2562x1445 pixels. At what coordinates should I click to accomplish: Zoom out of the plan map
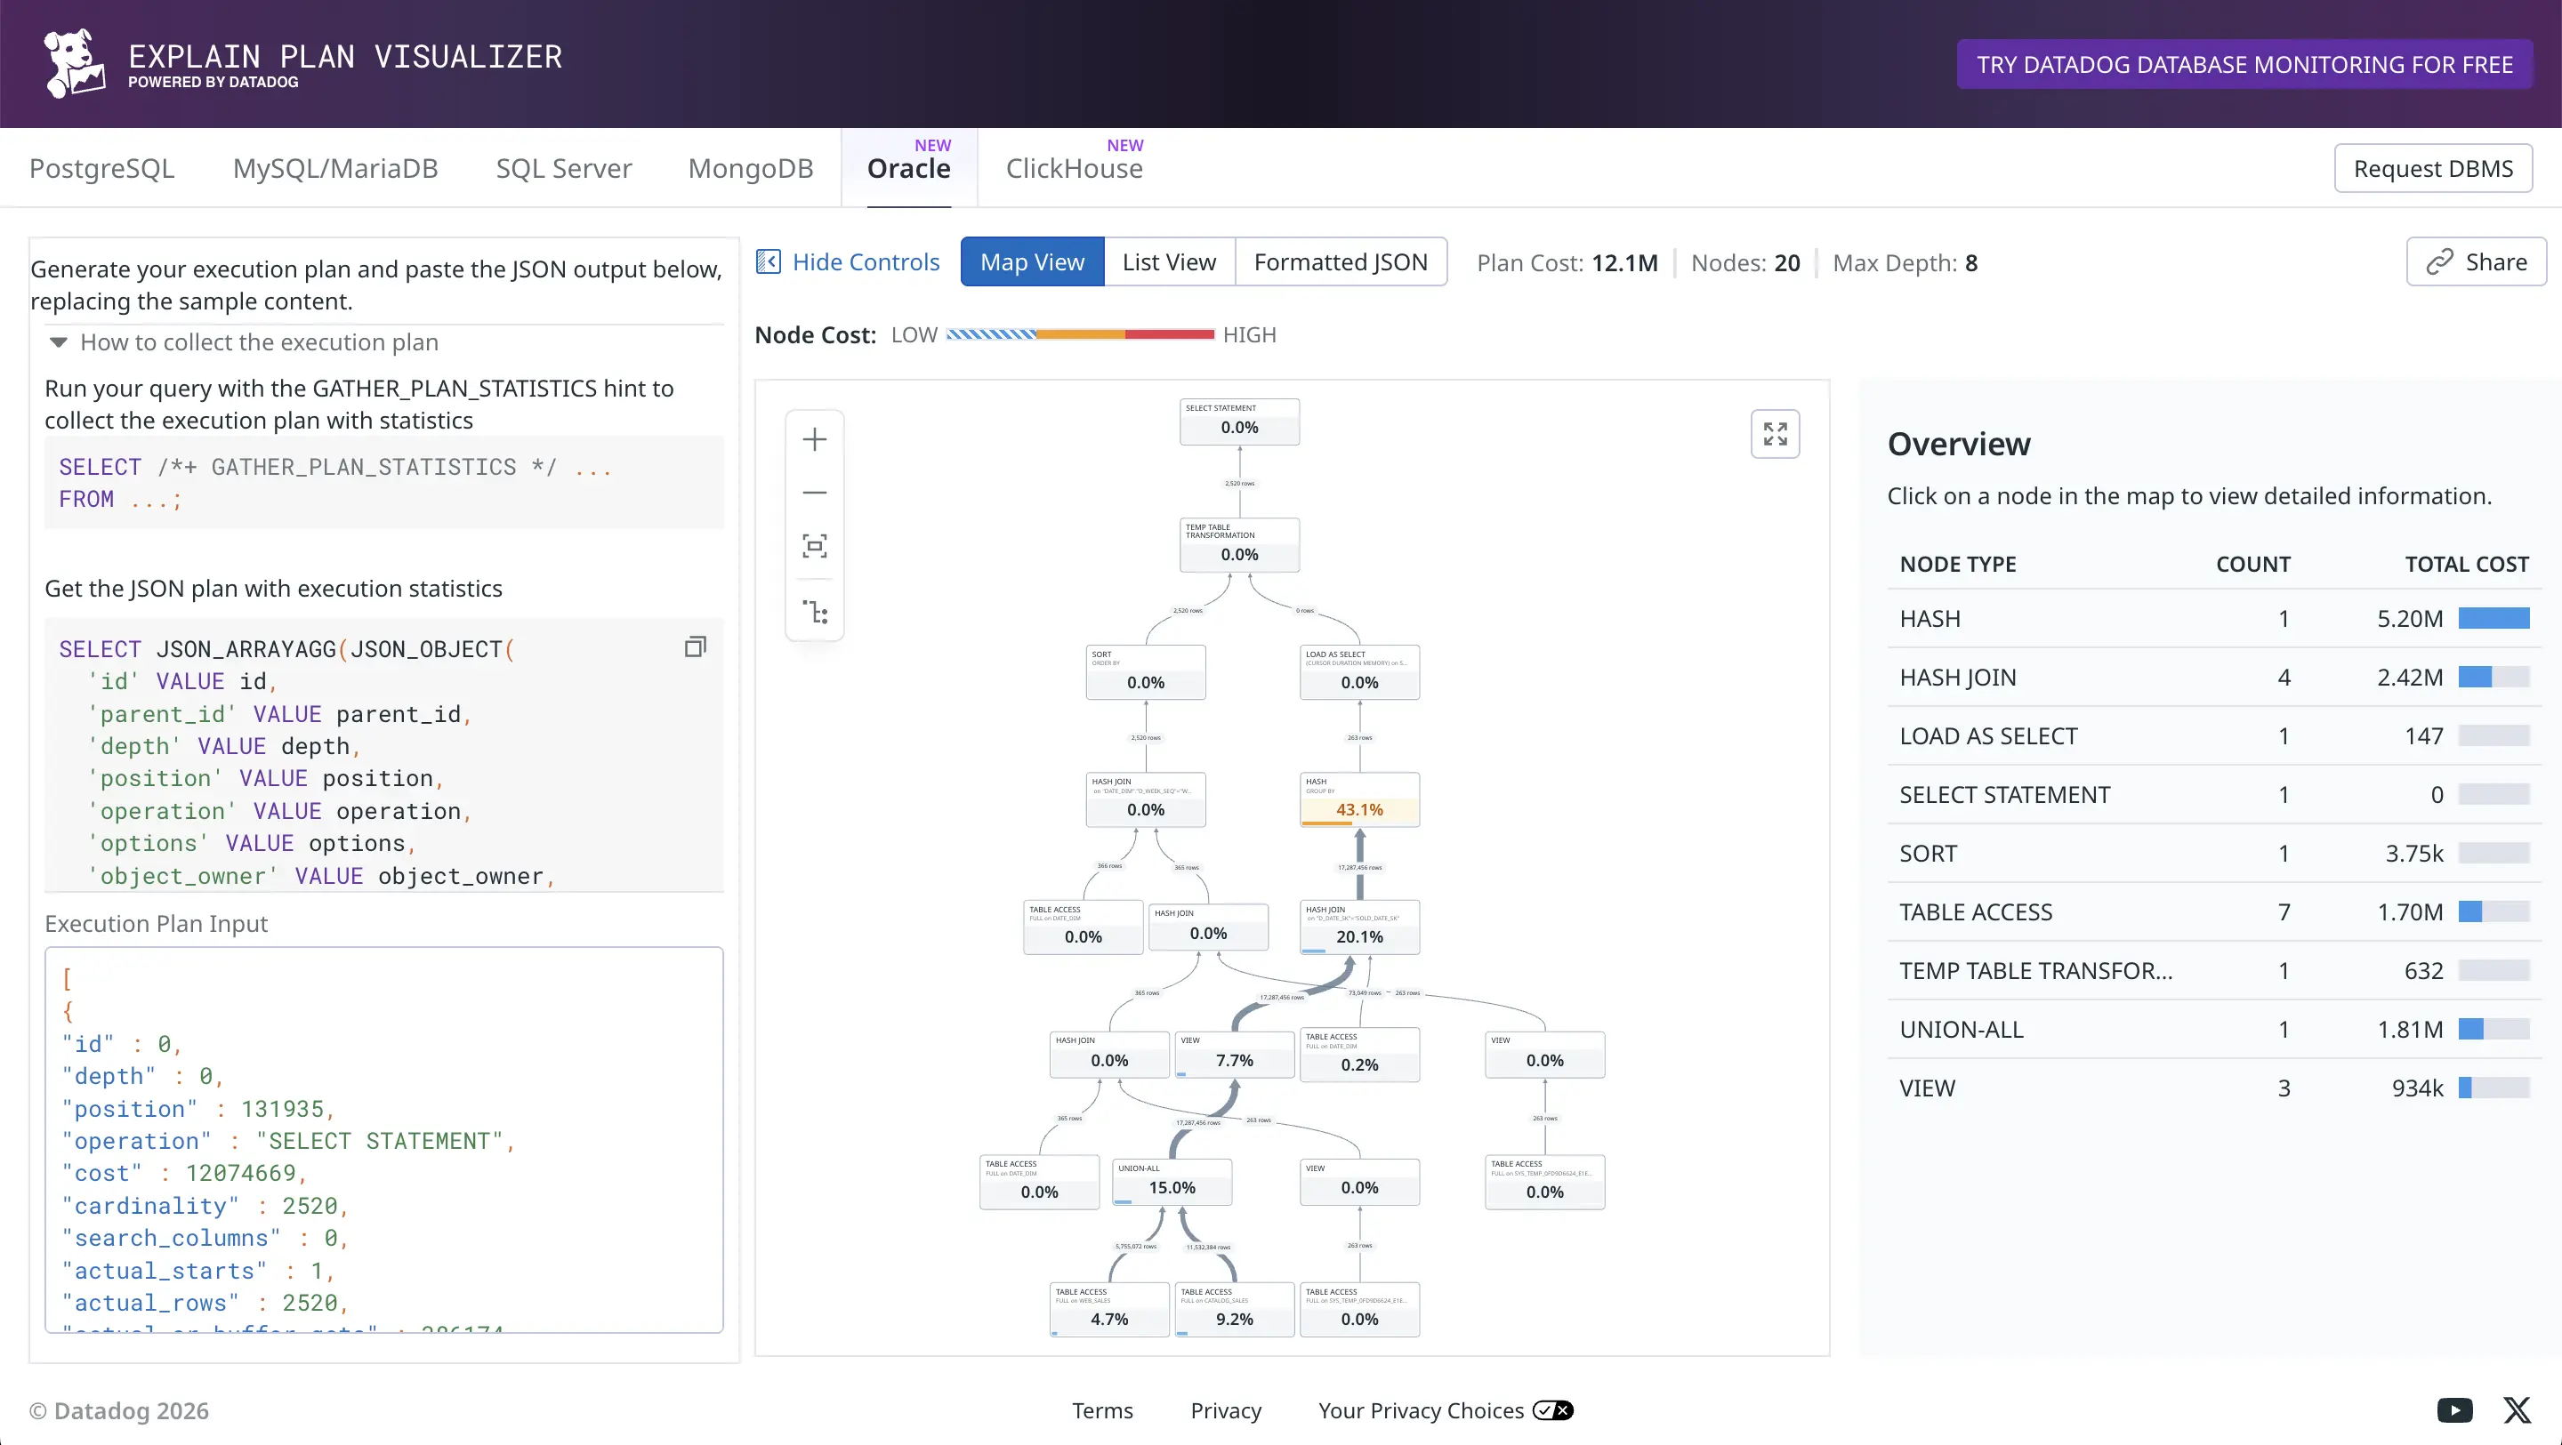[815, 493]
